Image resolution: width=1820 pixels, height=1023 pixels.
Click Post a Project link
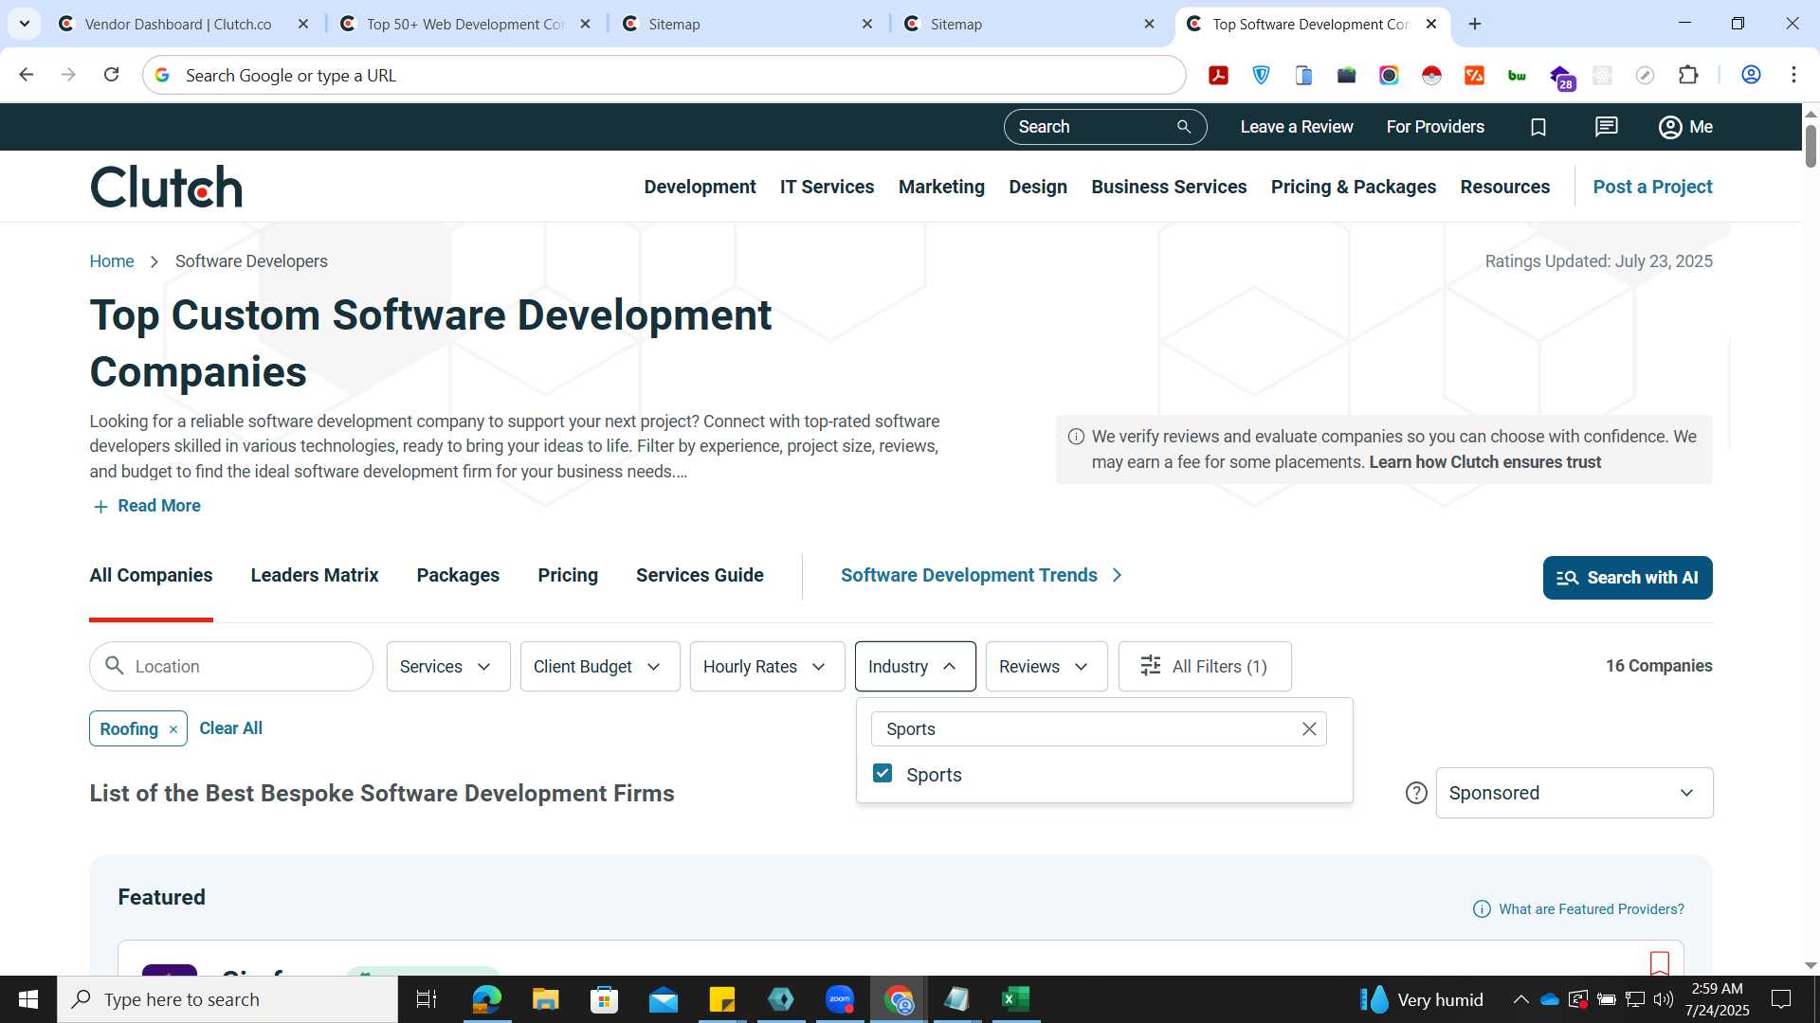(1652, 187)
